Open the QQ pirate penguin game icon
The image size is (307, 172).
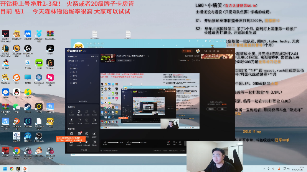pyautogui.click(x=5, y=63)
